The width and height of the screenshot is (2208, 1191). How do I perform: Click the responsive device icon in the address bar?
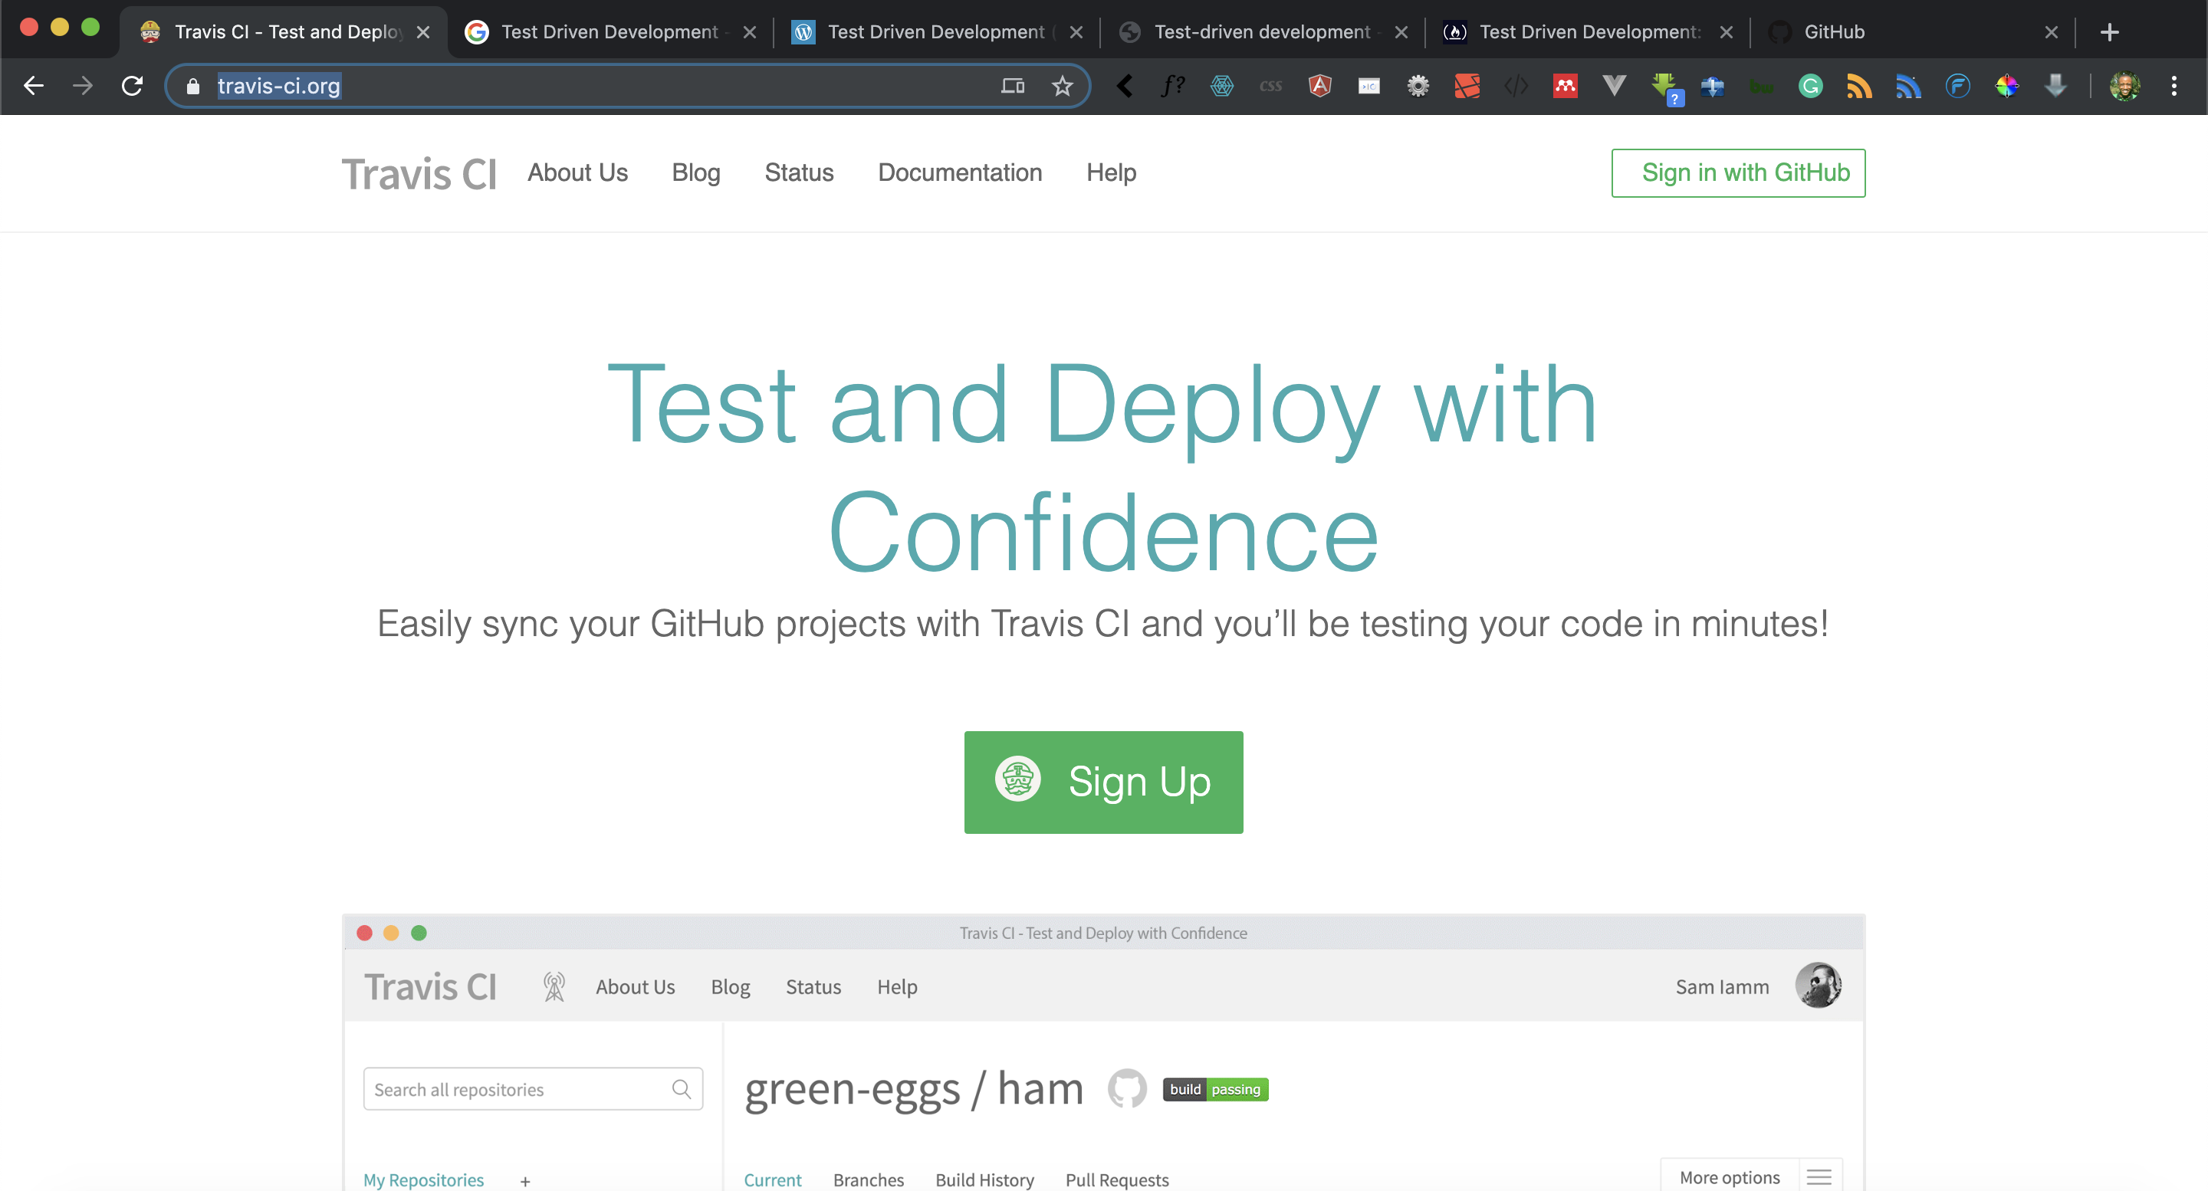[x=1012, y=86]
